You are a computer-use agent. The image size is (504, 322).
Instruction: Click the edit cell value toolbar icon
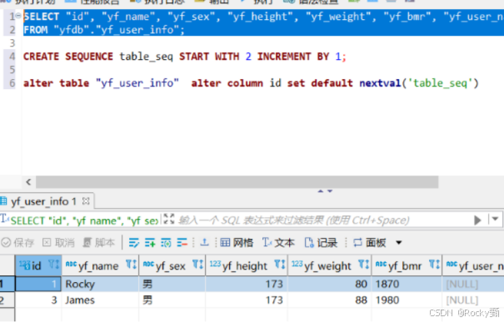[x=134, y=243]
